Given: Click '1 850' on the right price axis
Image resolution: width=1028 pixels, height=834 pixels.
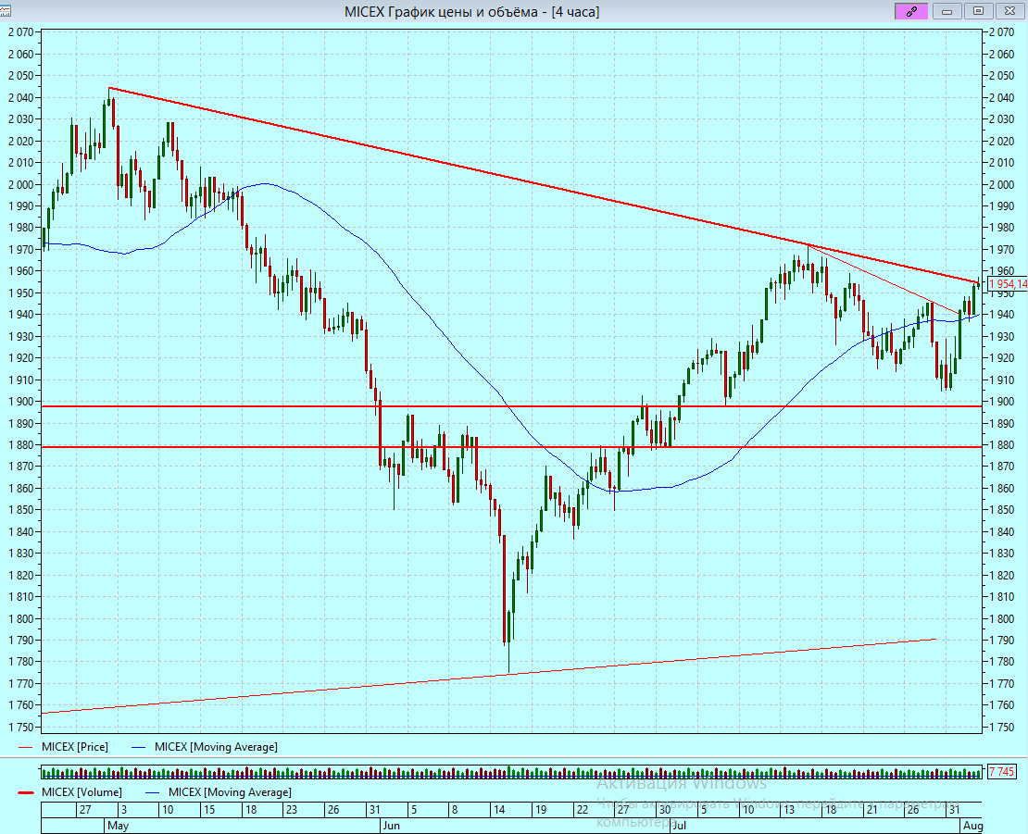Looking at the screenshot, I should 1001,510.
